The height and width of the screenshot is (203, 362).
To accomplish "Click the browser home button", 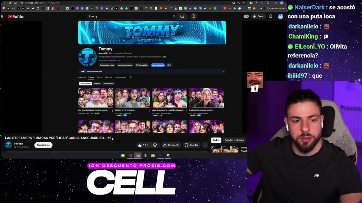I will click(15, 3).
